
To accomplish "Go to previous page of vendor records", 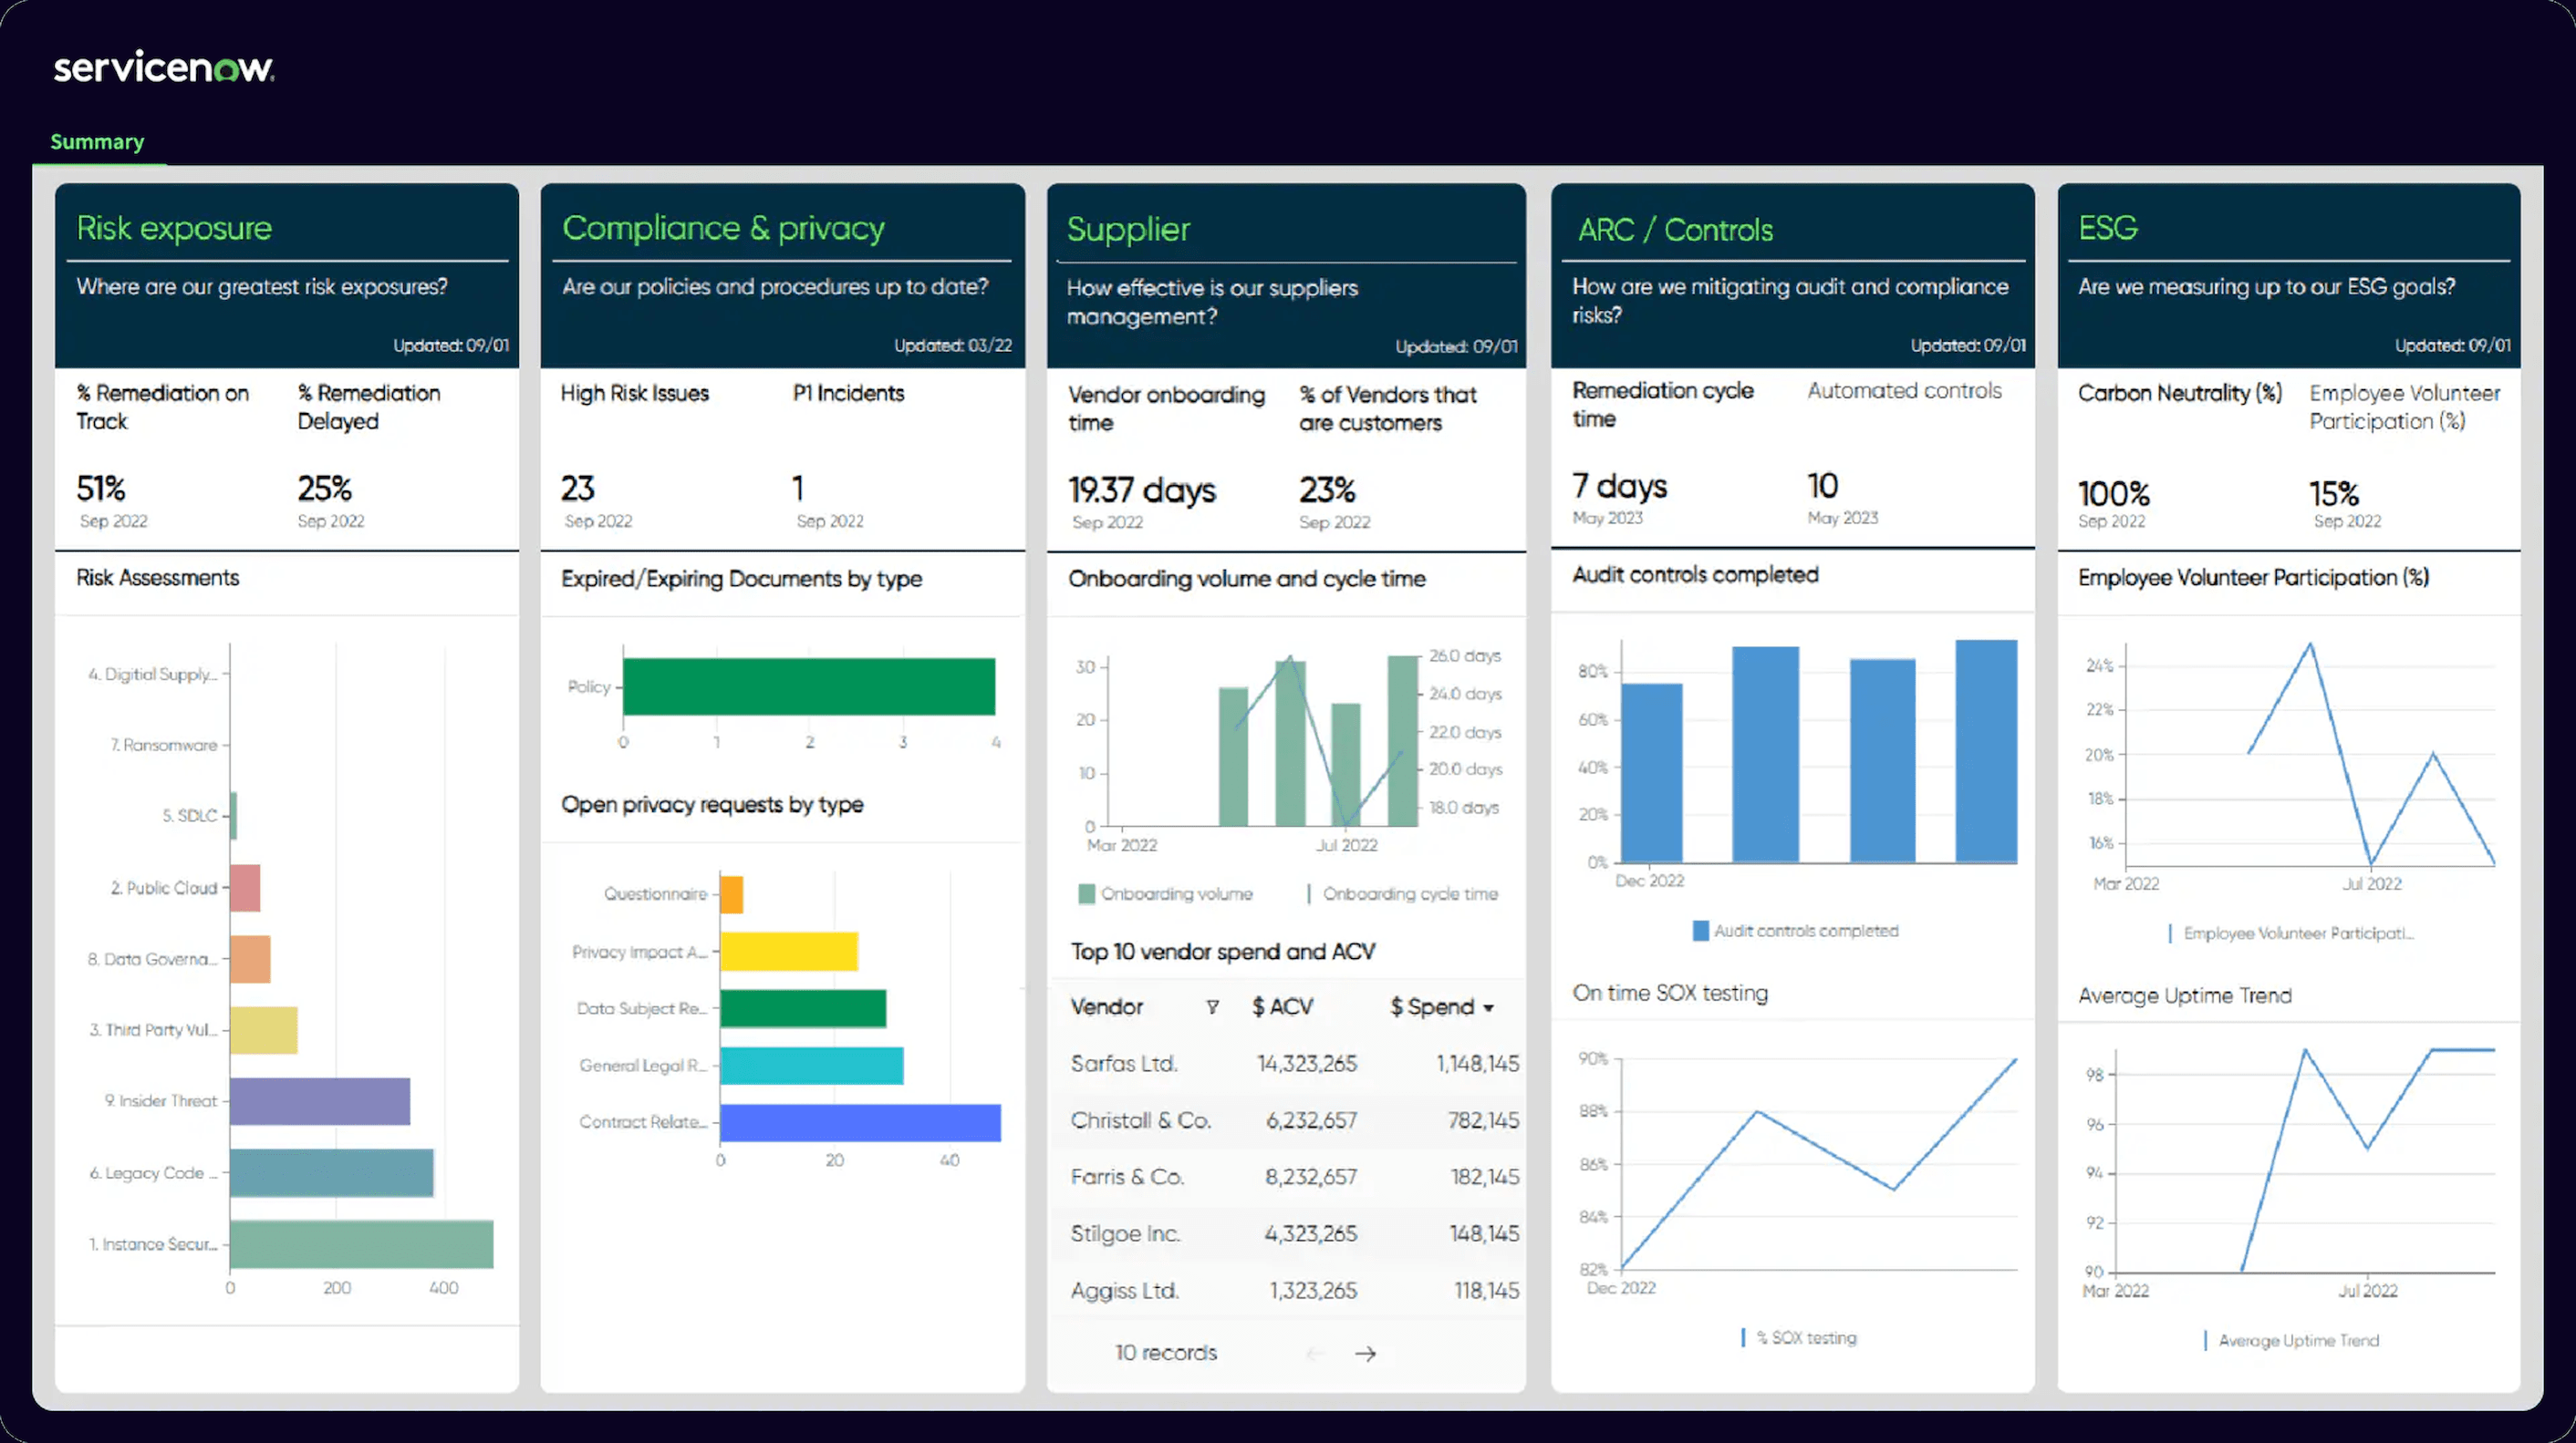I will coord(1315,1353).
